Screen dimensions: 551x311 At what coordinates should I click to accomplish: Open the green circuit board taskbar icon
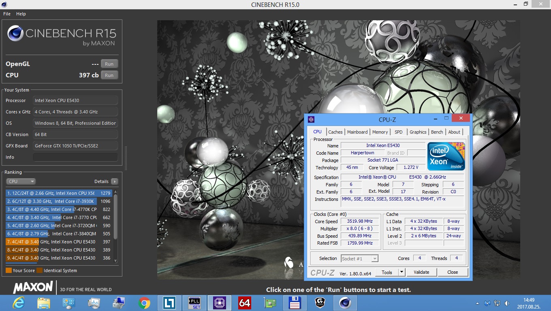tap(270, 302)
